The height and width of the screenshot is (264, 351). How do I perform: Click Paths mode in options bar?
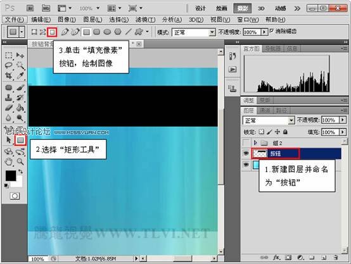42,32
